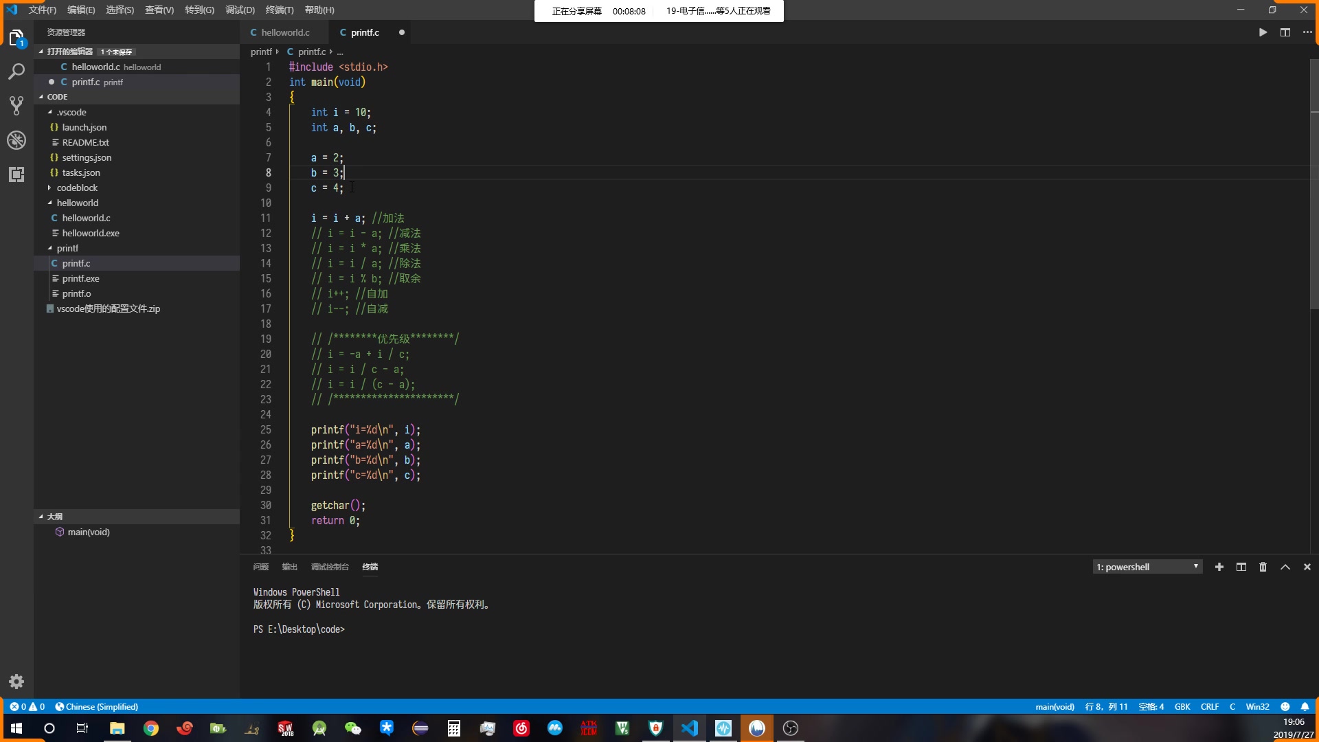Image resolution: width=1319 pixels, height=742 pixels.
Task: Switch to the Debug Console tab
Action: point(330,567)
